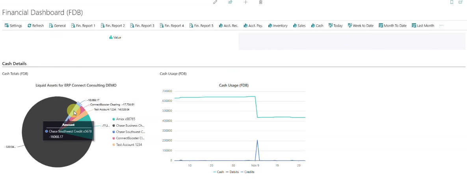
Task: Toggle ConnectBooster Cl... legend entry
Action: (128, 138)
